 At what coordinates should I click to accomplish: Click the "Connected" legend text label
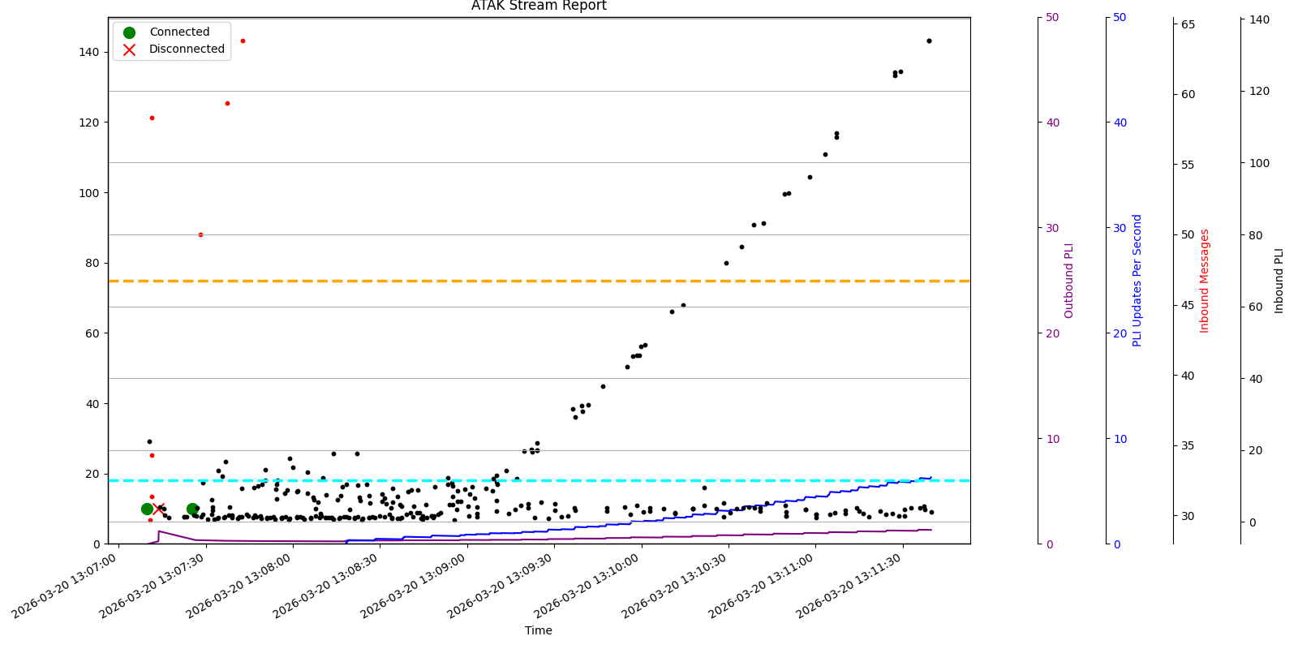click(x=179, y=32)
